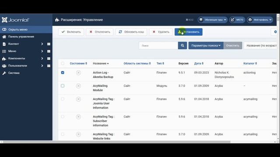Click the puzzle icon beside Расширения title
The width and height of the screenshot is (280, 157).
coord(57,20)
